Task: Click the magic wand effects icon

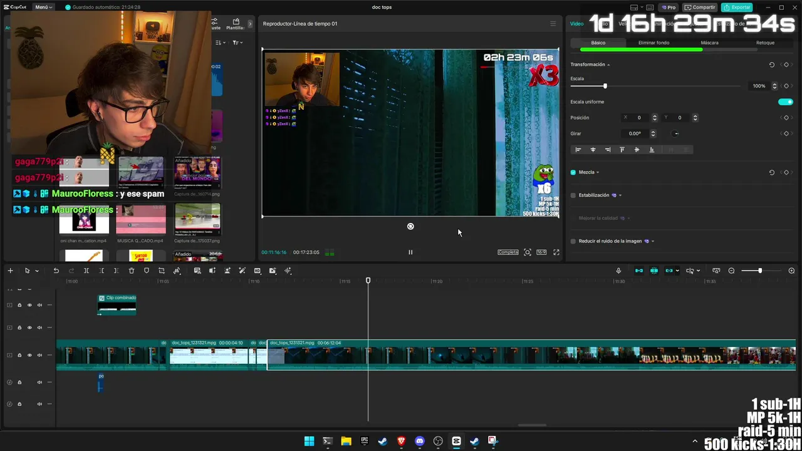Action: coord(242,271)
